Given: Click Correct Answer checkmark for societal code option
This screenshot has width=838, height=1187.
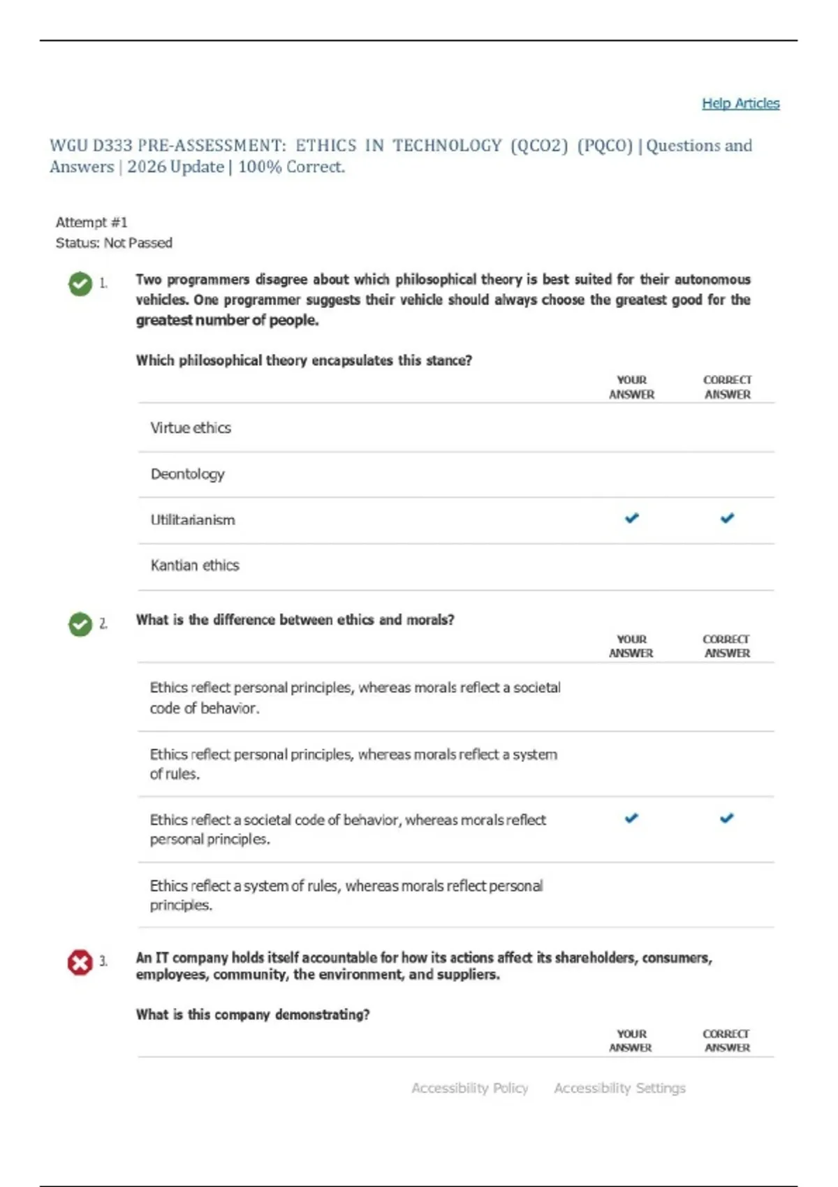Looking at the screenshot, I should 727,818.
